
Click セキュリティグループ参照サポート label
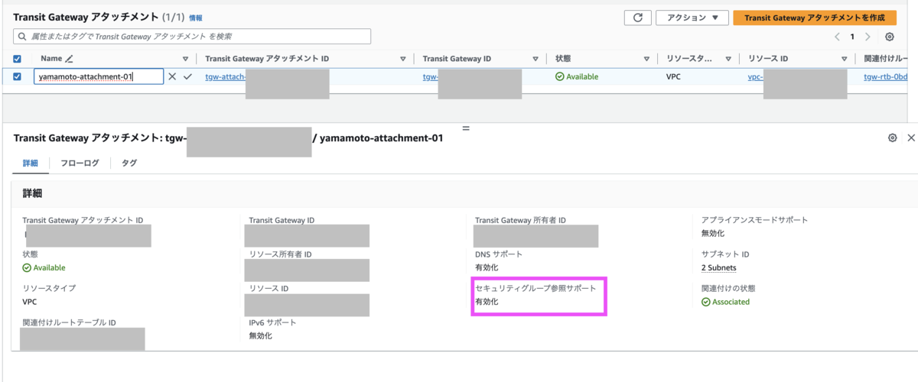(x=535, y=288)
